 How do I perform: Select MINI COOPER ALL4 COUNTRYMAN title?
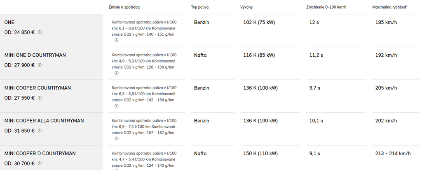click(44, 121)
